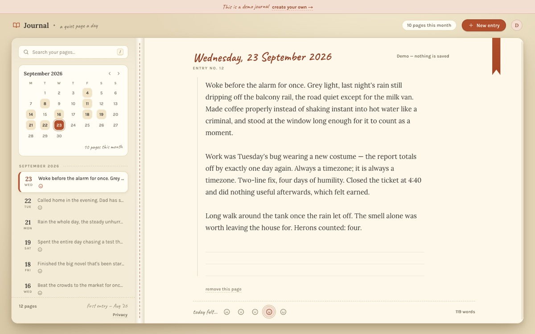This screenshot has height=334, width=535.
Task: Select September 19 in calendar
Action: [101, 114]
